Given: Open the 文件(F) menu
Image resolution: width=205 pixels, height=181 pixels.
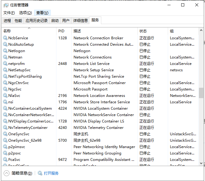Looking at the screenshot, I should pos(9,13).
